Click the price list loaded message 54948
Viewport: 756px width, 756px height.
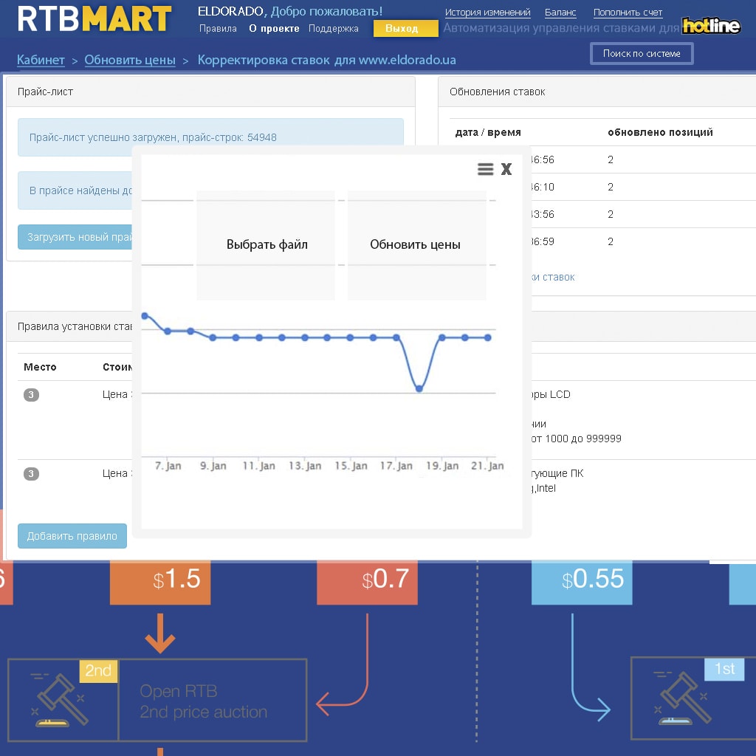(x=210, y=137)
